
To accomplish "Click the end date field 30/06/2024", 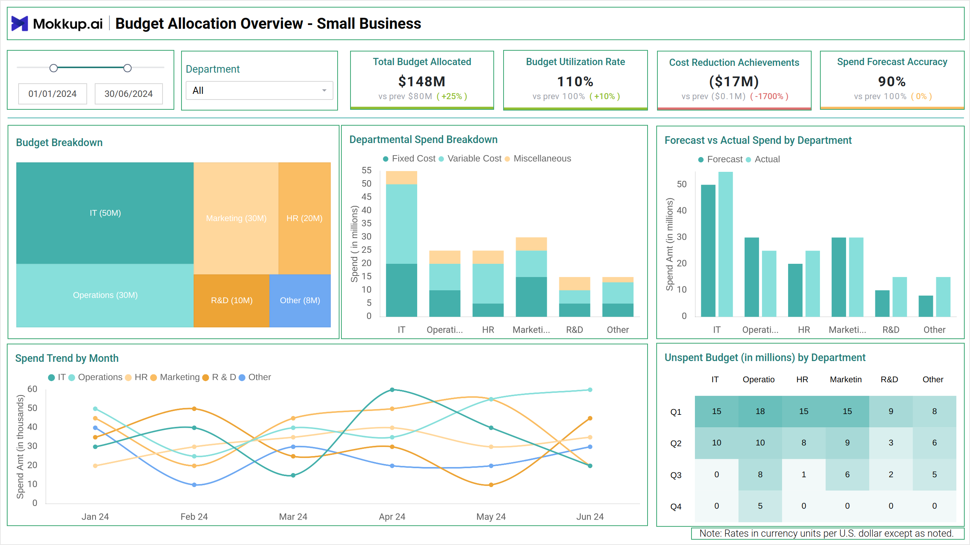I will point(128,93).
